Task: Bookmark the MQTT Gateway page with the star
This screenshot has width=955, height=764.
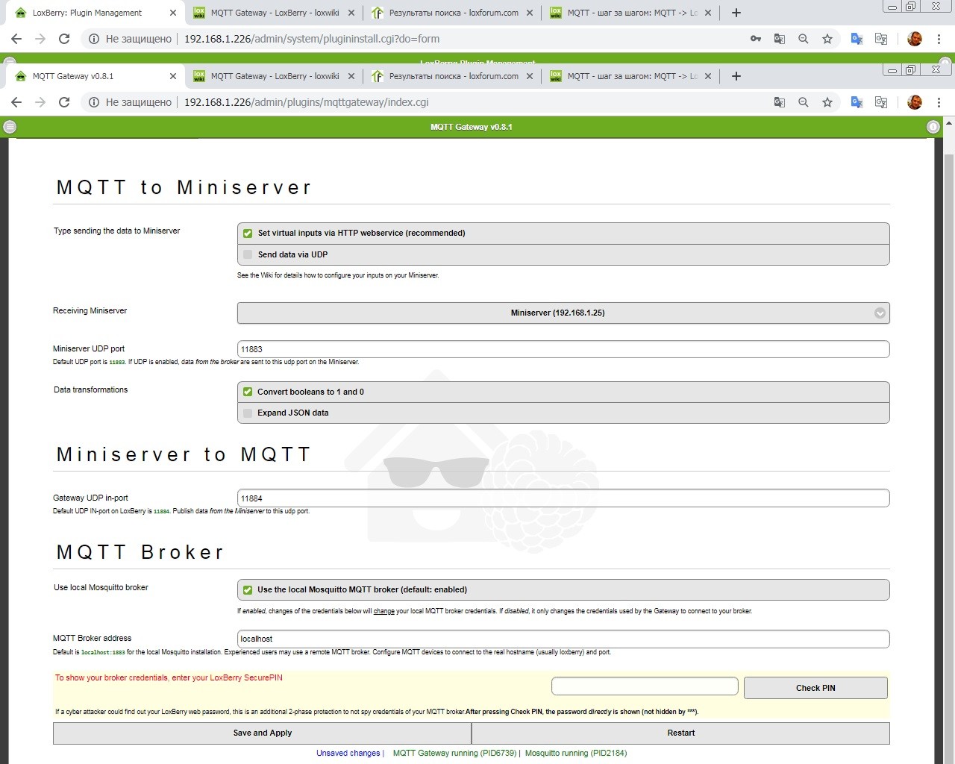Action: [827, 102]
